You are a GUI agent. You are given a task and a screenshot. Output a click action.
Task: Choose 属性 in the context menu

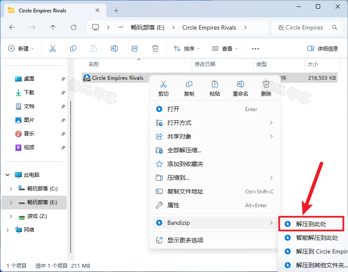point(215,205)
